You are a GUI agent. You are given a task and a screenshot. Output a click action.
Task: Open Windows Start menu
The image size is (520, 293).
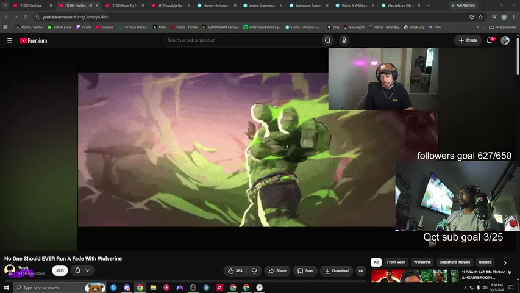[6, 288]
